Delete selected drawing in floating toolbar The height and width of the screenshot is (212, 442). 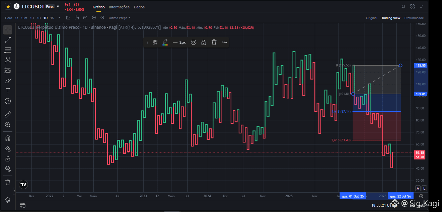pyautogui.click(x=214, y=42)
